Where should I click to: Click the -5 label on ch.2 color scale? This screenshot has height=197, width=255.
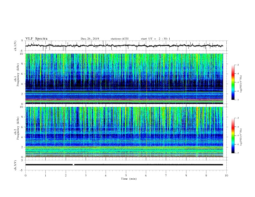click(x=237, y=136)
